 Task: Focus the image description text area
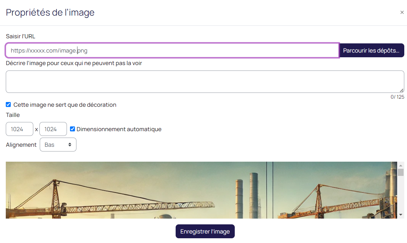(x=205, y=82)
